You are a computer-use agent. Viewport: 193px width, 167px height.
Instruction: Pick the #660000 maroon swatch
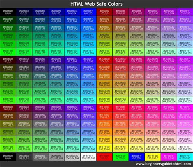[8, 108]
